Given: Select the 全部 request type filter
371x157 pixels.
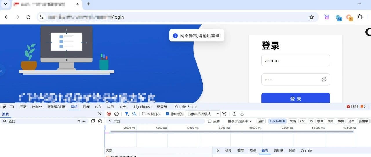Looking at the screenshot, I should [261, 121].
